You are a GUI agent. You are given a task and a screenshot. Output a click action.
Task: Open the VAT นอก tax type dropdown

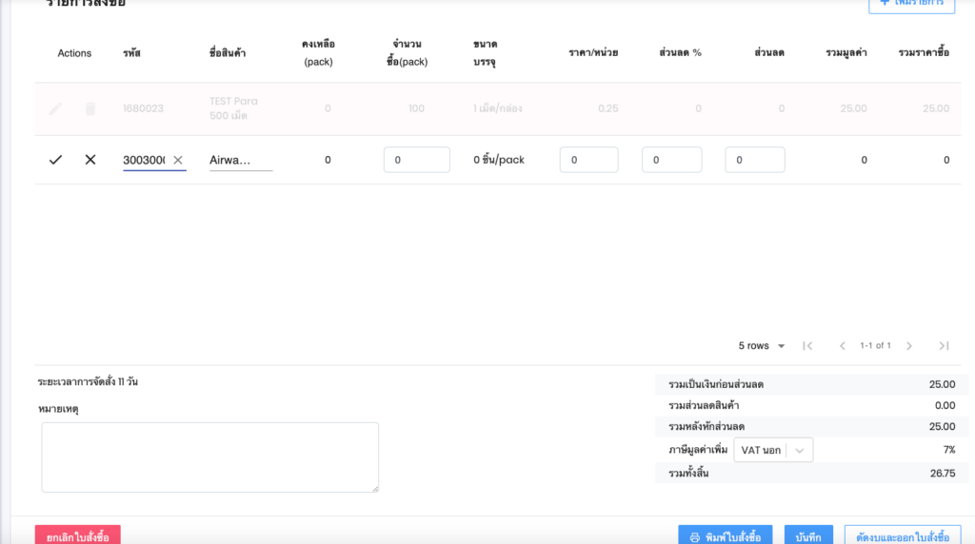coord(773,450)
